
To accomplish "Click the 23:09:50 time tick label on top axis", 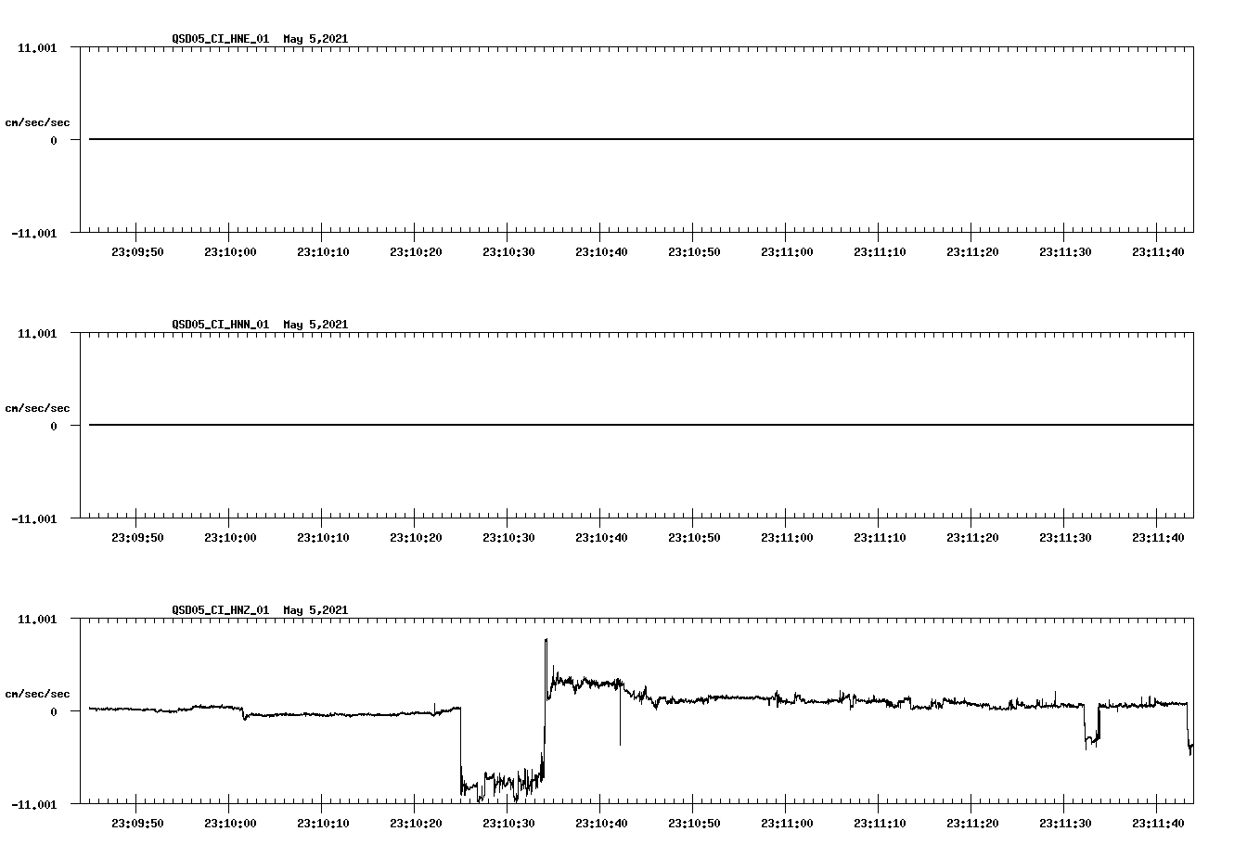I will 137,250.
